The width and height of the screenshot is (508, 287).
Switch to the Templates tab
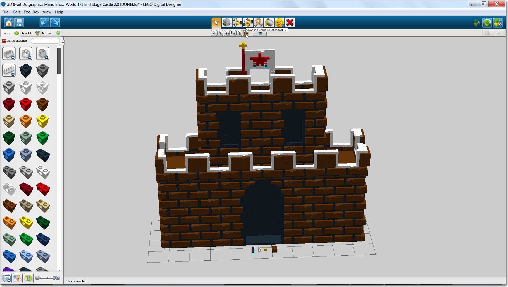click(x=30, y=33)
